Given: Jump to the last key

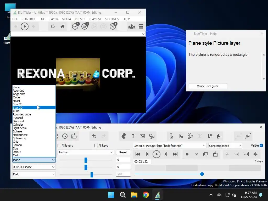Looking at the screenshot, I should coord(175,154).
